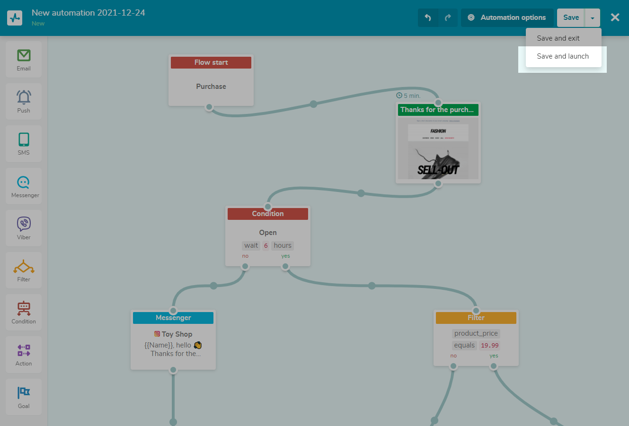Open Automation options
This screenshot has height=426, width=629.
click(x=507, y=17)
